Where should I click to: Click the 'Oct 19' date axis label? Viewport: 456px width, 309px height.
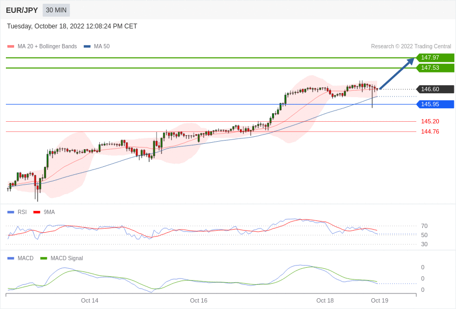[x=379, y=300]
